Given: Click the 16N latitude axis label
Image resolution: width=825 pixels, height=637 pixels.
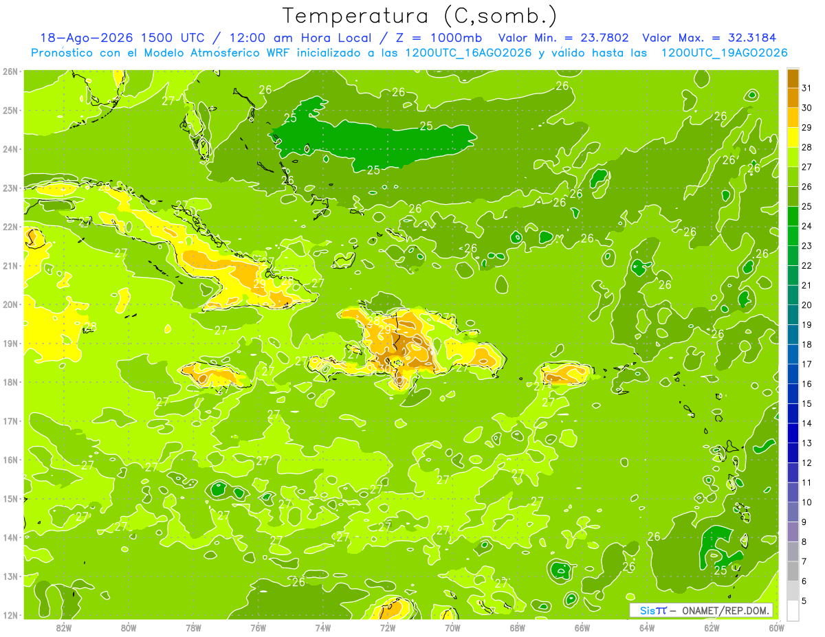Looking at the screenshot, I should click(10, 460).
